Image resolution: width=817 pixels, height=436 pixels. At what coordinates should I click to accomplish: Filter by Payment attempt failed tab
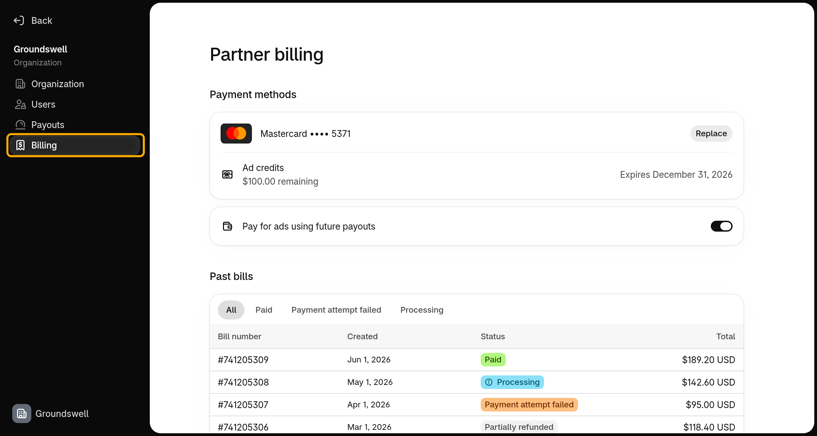coord(336,310)
